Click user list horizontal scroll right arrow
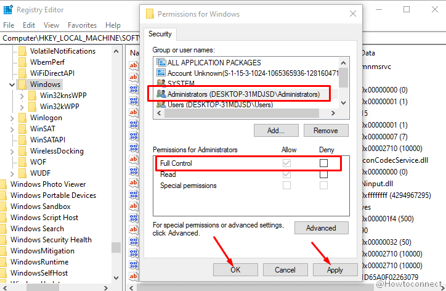The image size is (446, 291). 333,113
